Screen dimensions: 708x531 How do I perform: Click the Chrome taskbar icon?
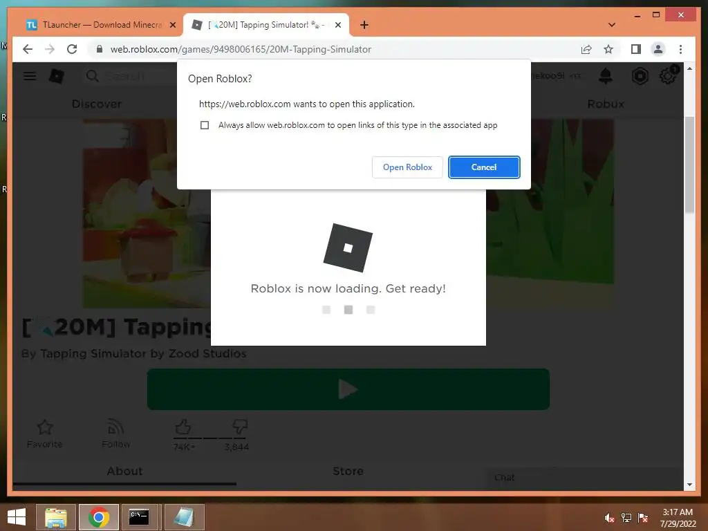click(99, 517)
